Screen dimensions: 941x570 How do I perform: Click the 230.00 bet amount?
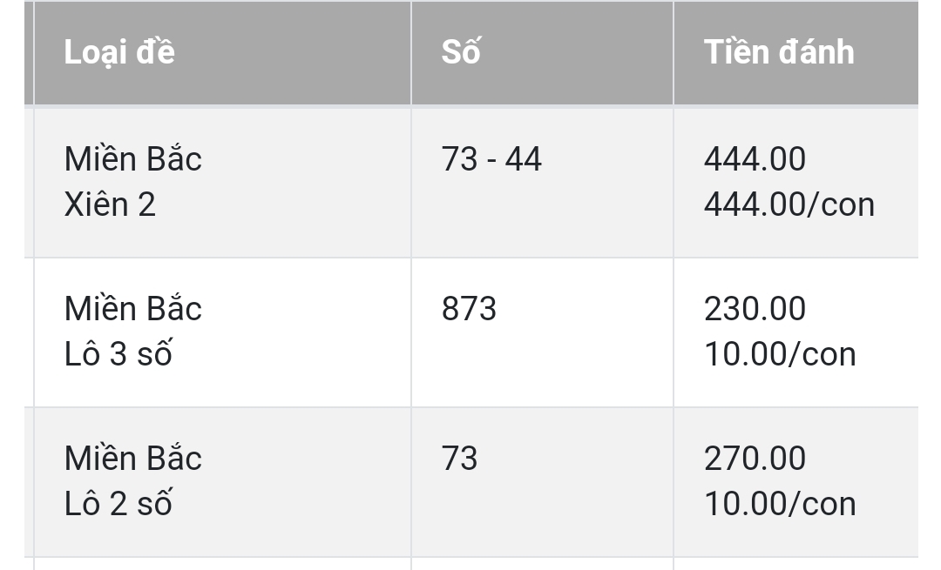(755, 309)
